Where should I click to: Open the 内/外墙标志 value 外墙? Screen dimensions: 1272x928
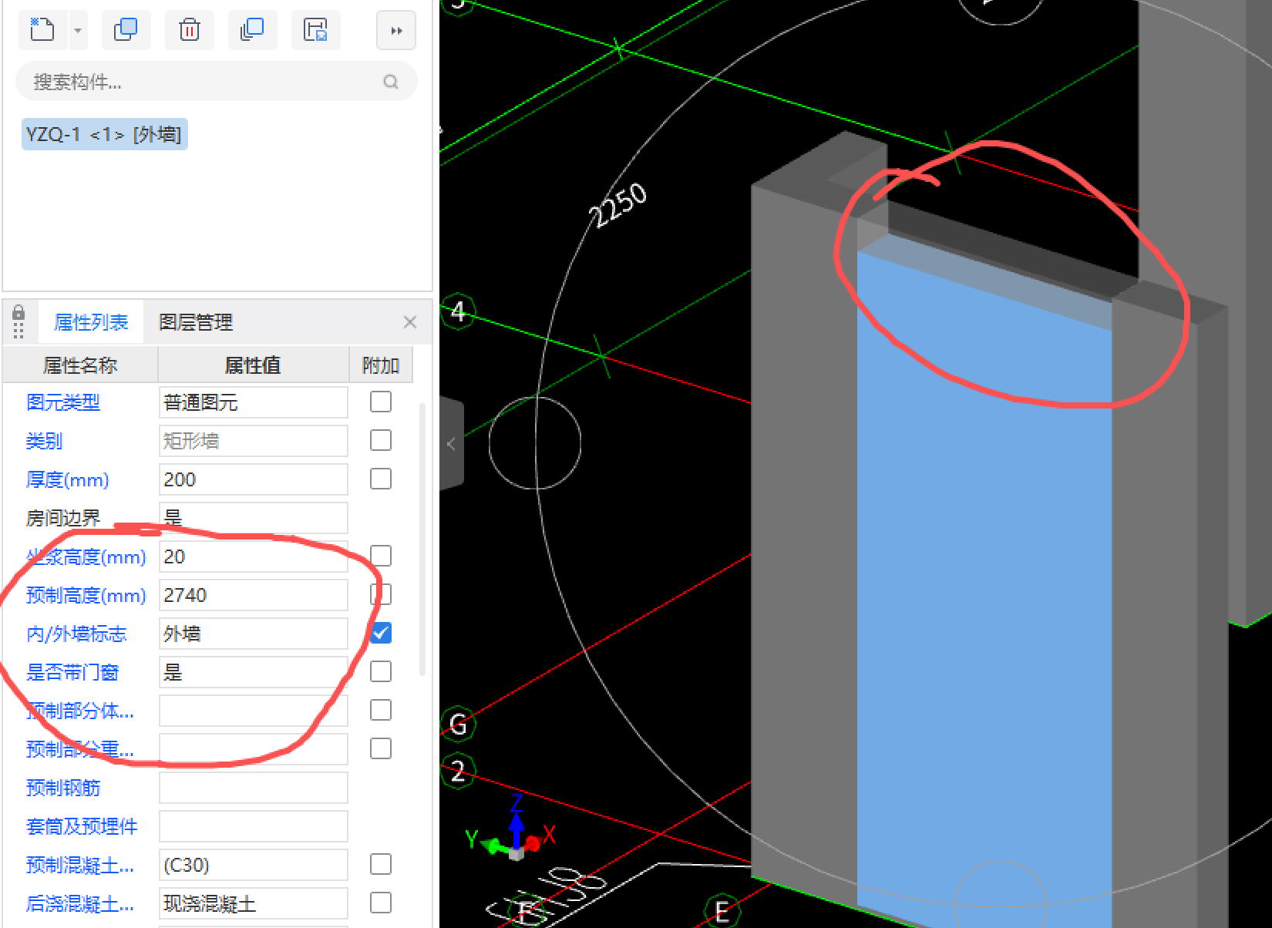point(254,634)
